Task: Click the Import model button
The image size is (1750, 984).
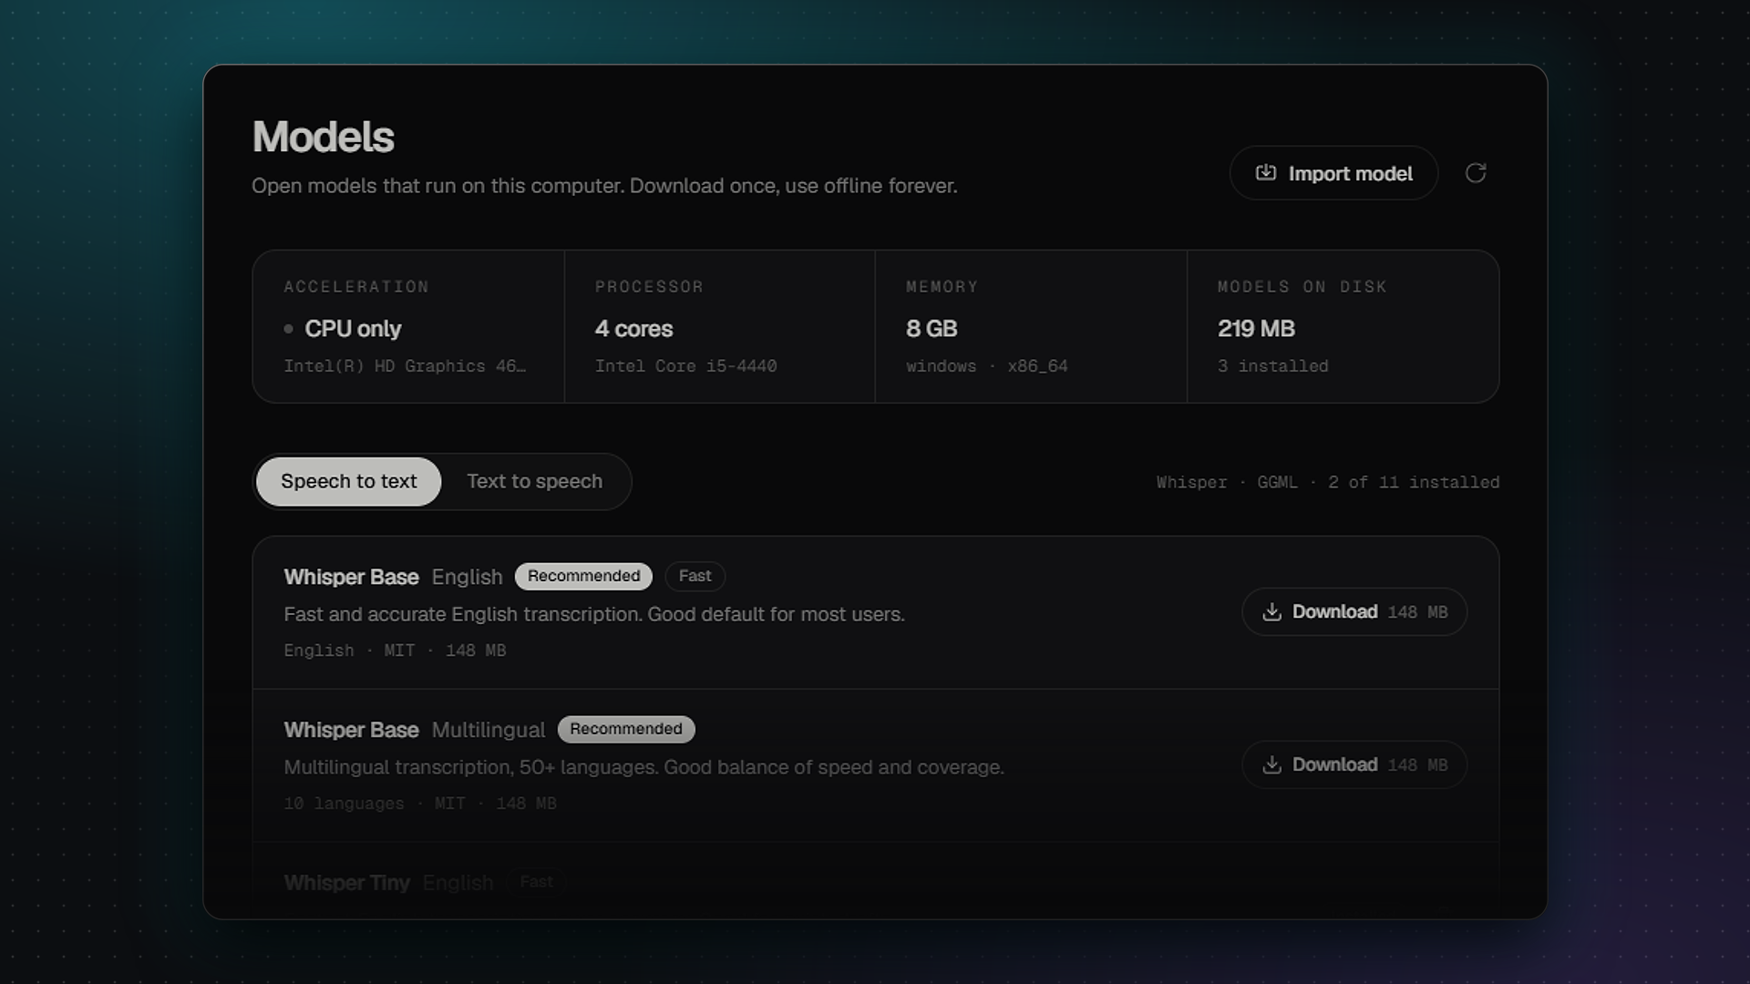Action: point(1333,173)
